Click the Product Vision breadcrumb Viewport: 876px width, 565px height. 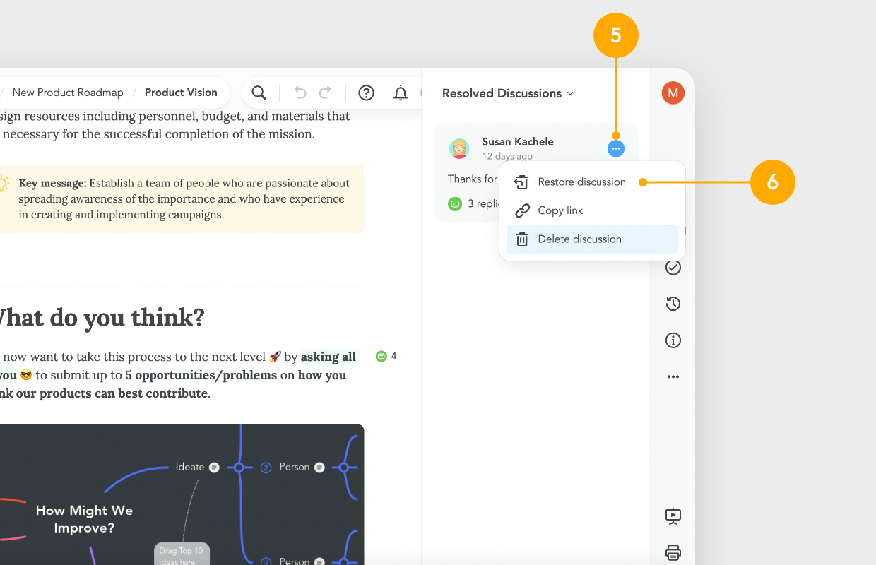coord(181,93)
